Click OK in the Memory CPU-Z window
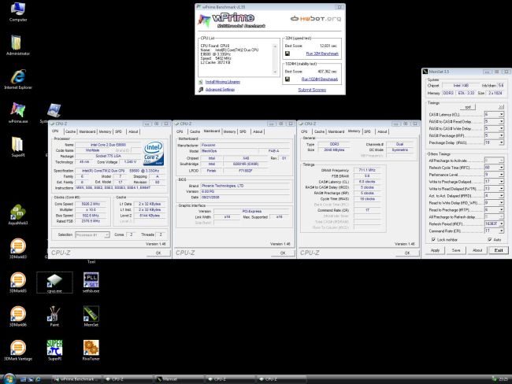 (x=407, y=253)
